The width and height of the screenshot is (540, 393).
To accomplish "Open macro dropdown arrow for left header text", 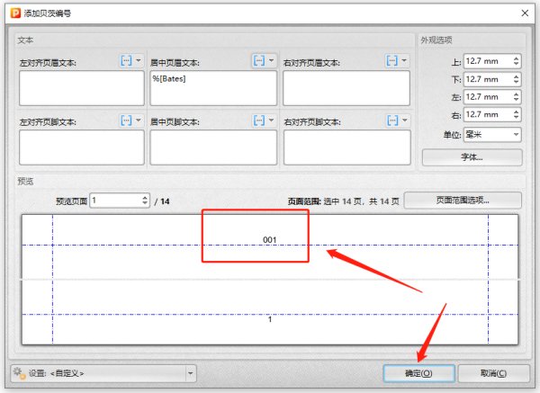I will click(139, 61).
